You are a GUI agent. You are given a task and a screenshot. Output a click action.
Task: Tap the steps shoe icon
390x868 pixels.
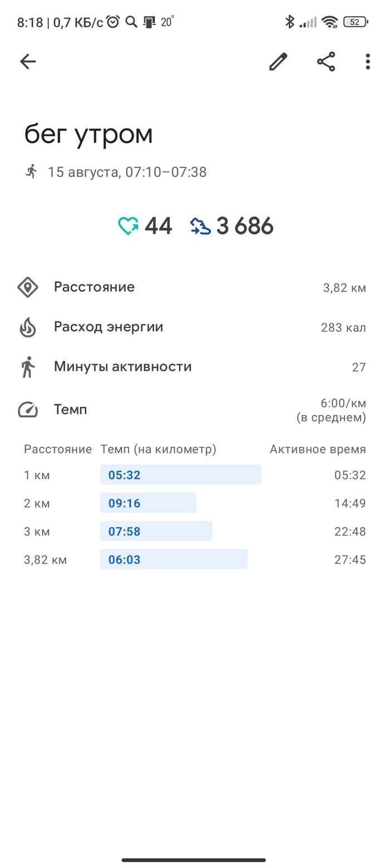[201, 226]
